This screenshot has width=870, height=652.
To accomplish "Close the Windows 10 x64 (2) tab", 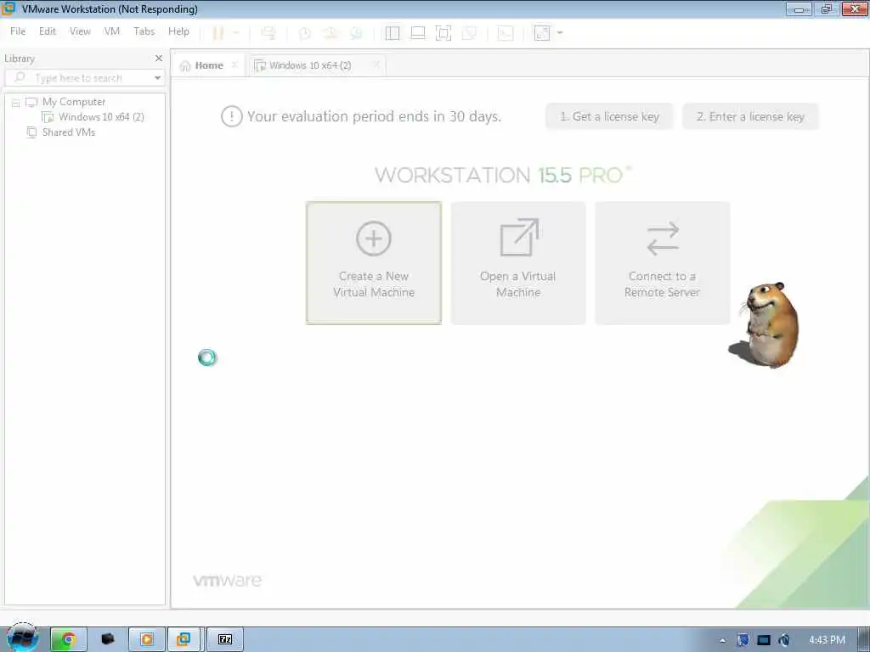I will tap(376, 65).
